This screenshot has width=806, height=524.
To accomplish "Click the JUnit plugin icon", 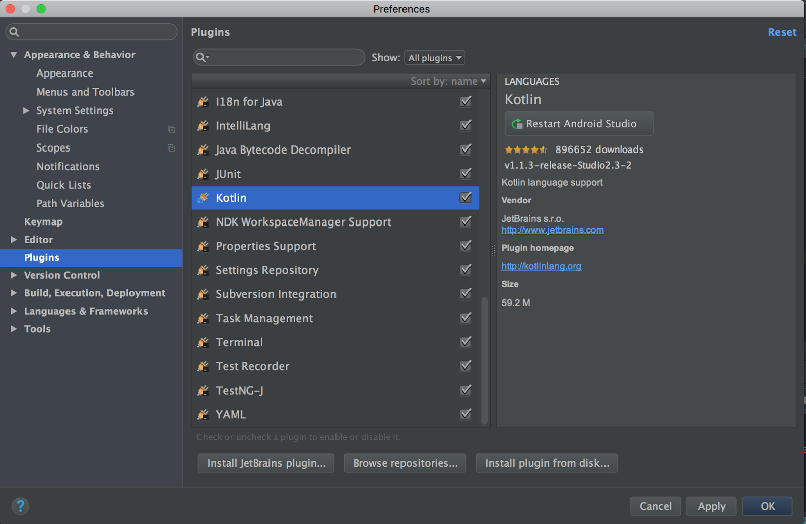I will pos(203,174).
